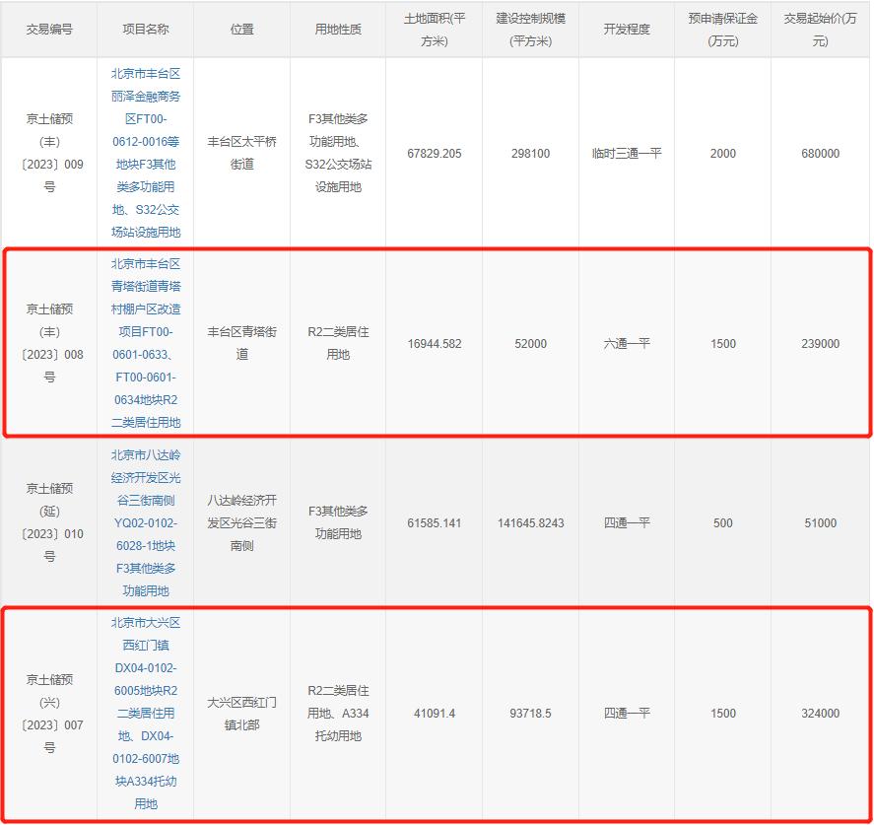This screenshot has height=825, width=874.
Task: Click the land area 16944.582 cell
Action: click(x=435, y=344)
